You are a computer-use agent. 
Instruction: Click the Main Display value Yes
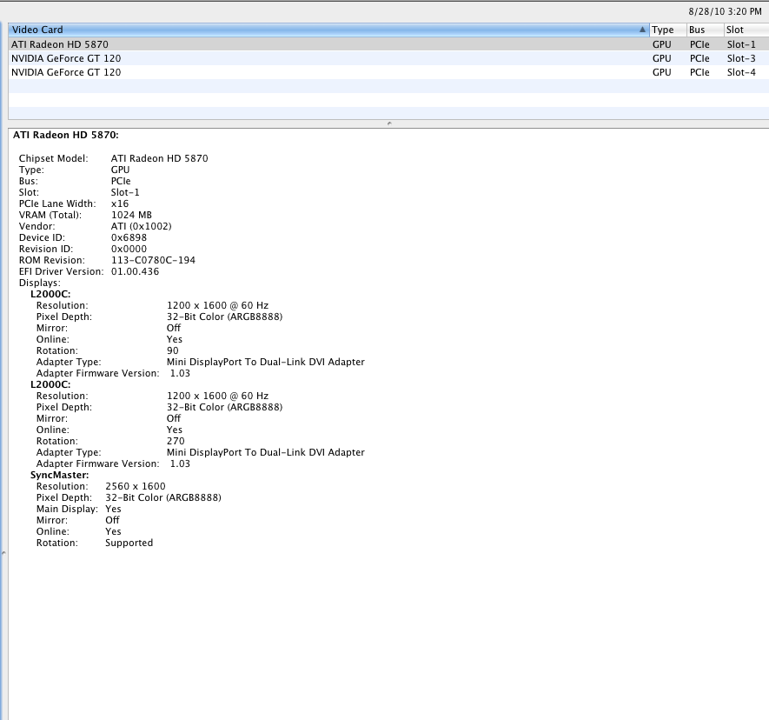pos(113,509)
